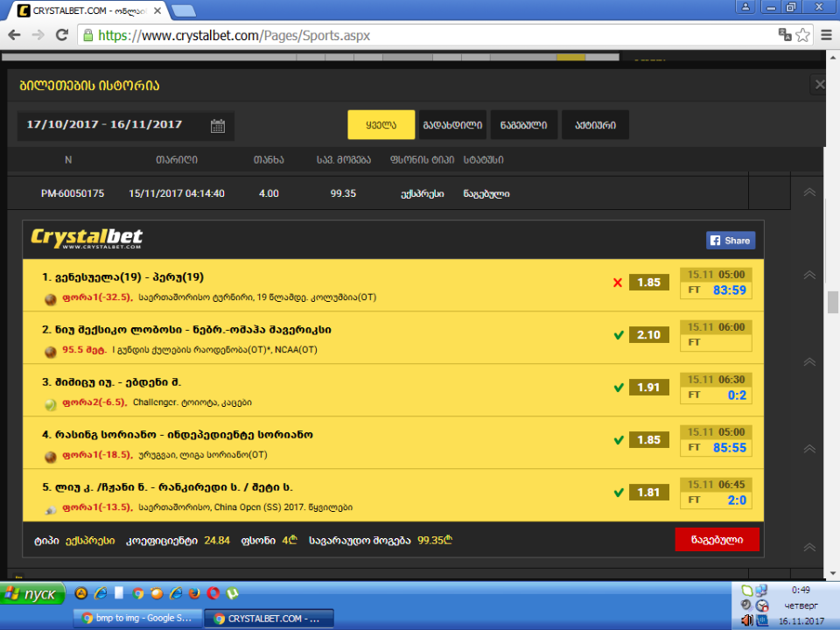
Task: Switch to the აქტიური filter tab
Action: tap(595, 125)
